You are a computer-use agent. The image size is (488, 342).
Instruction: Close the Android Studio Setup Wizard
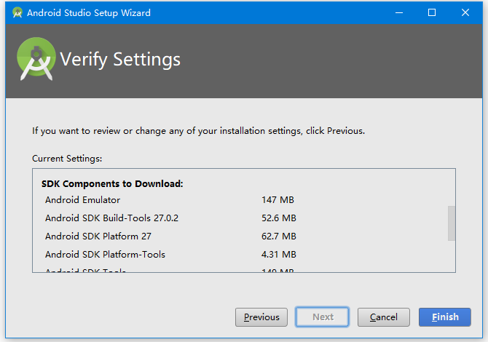[x=465, y=12]
